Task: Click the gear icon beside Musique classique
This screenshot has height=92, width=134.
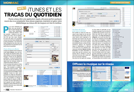Action: 114,47
